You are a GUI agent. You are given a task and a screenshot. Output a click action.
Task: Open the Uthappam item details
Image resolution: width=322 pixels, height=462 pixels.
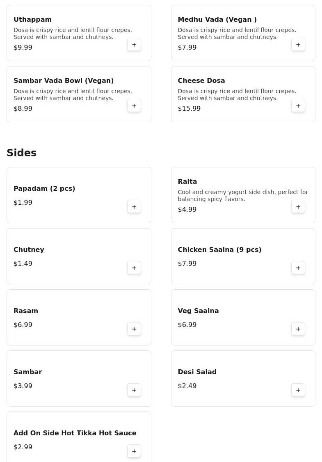32,20
